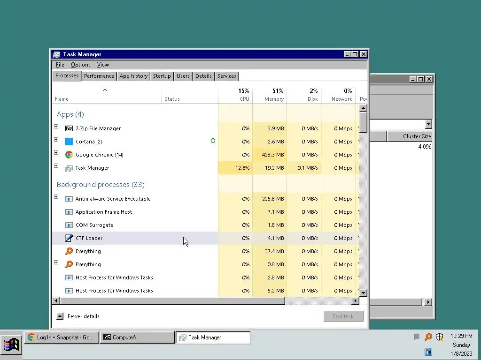Open the File menu

tap(60, 65)
